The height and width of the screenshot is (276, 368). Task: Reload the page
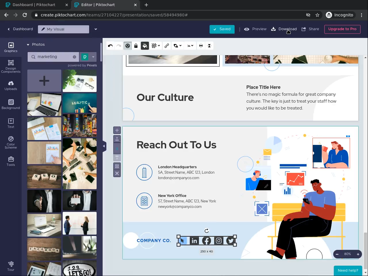25,15
